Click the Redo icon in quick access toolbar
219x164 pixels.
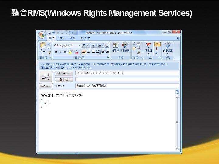[58, 33]
